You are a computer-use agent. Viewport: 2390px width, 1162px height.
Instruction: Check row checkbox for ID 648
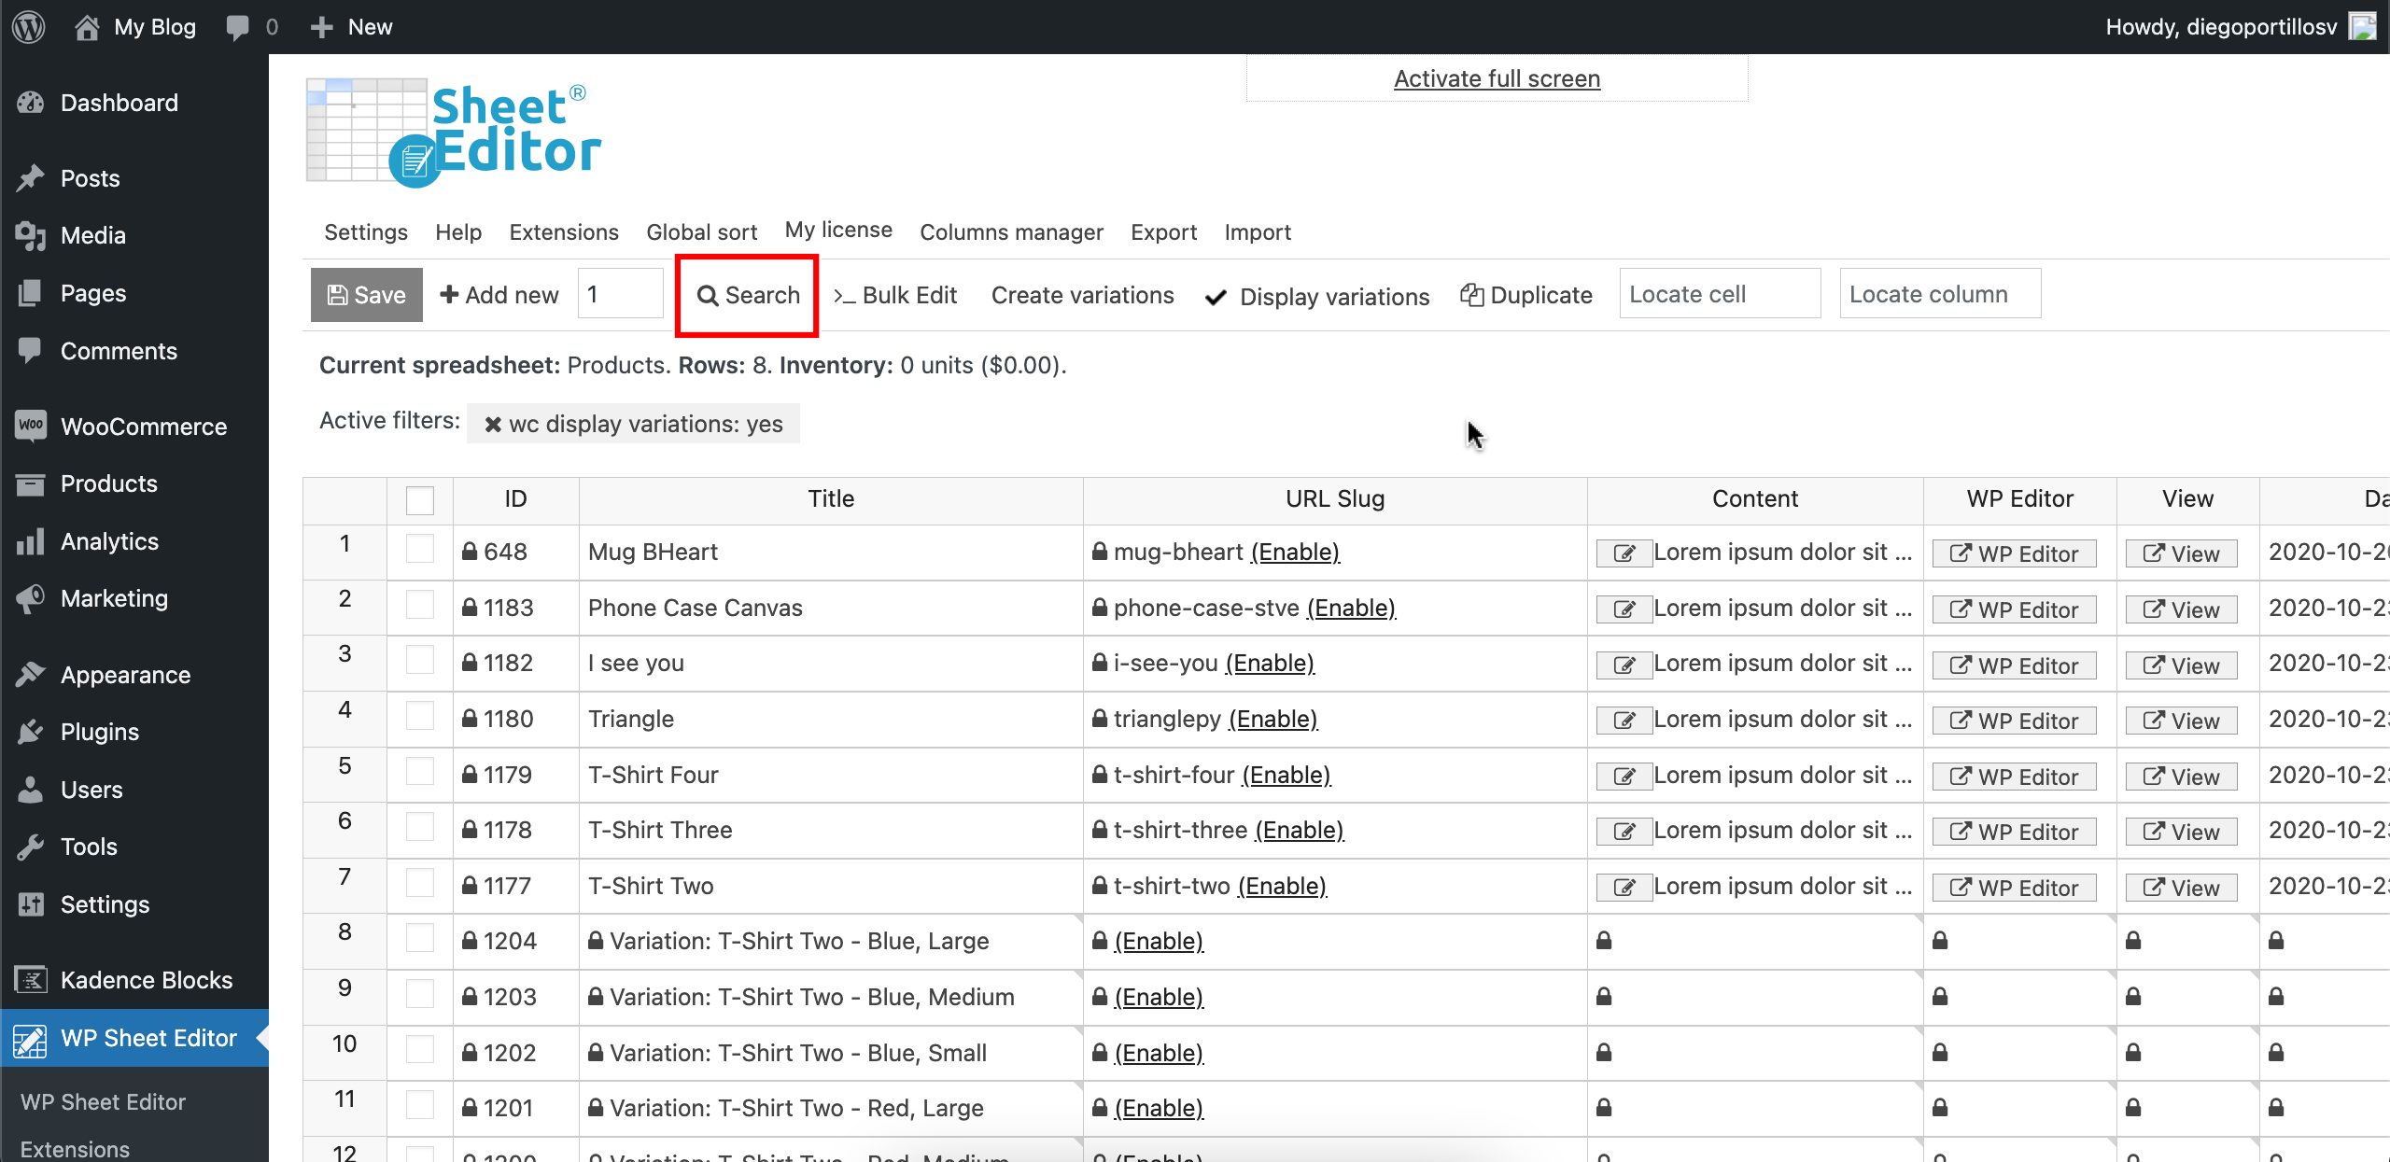(420, 549)
